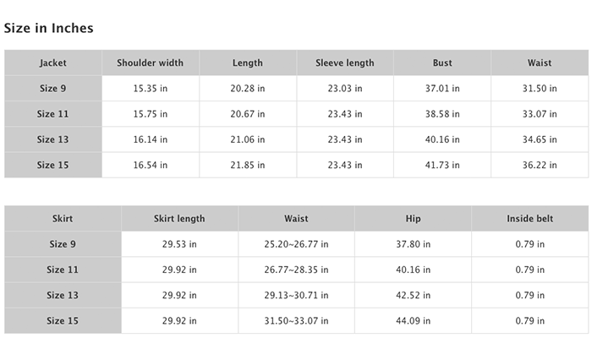
Task: Select the Bust column header
Action: point(442,63)
